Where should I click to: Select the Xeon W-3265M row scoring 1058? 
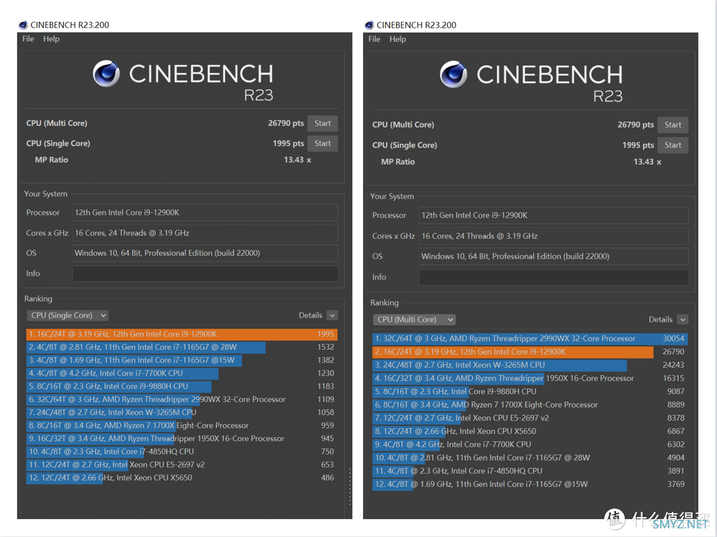click(x=182, y=412)
